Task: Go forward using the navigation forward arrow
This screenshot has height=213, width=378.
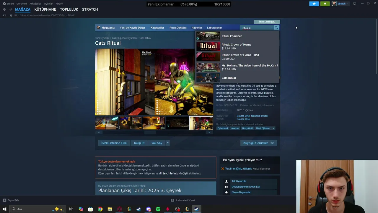Action: coord(11,9)
